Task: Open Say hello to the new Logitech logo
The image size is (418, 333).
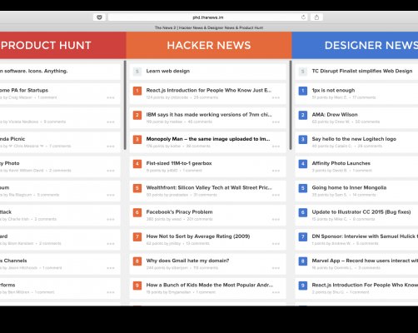Action: (354, 139)
